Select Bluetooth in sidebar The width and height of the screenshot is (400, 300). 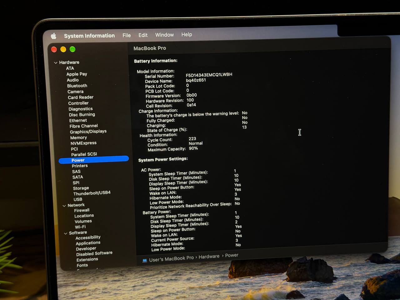point(77,86)
